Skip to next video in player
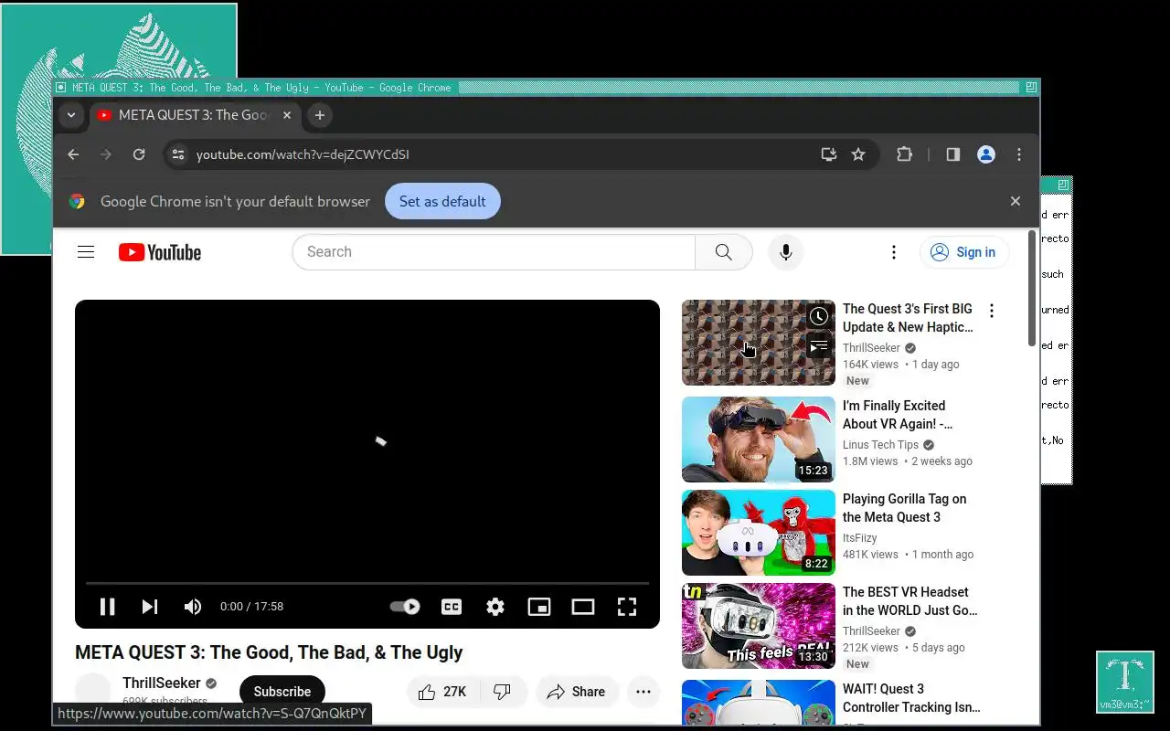Viewport: 1170px width, 731px height. tap(150, 607)
